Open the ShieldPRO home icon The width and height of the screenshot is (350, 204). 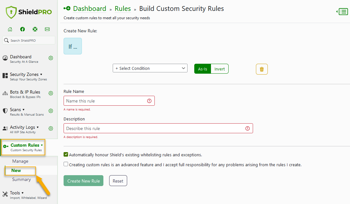coord(10,29)
